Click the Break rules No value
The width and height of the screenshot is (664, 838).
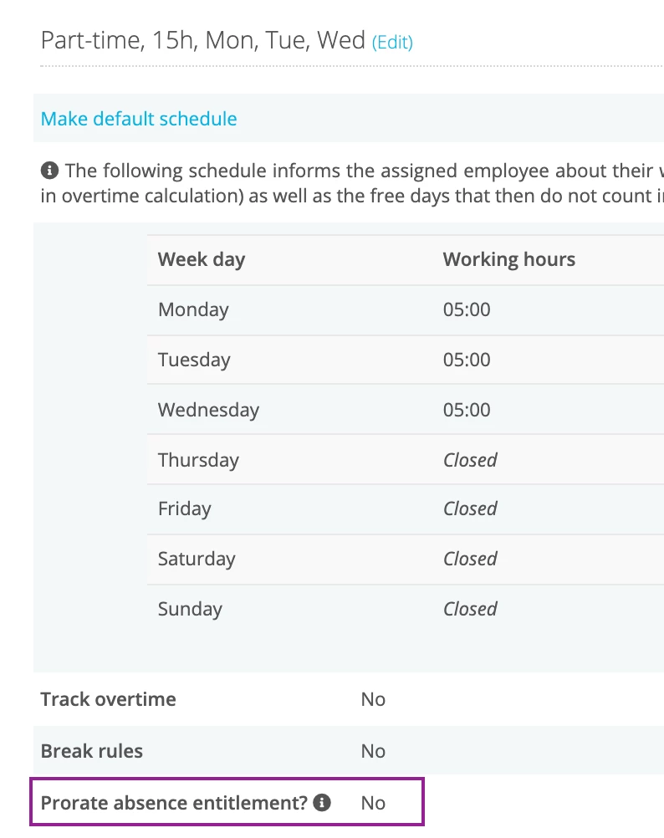coord(373,751)
